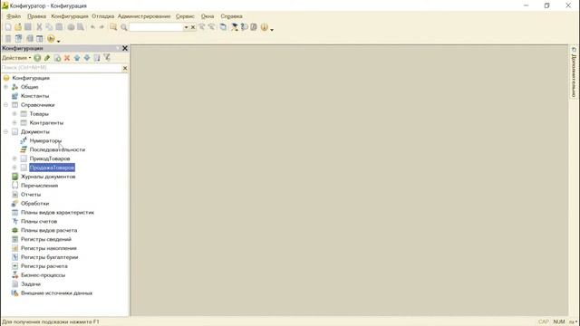
Task: Delete selected object with red X icon
Action: pyautogui.click(x=67, y=58)
